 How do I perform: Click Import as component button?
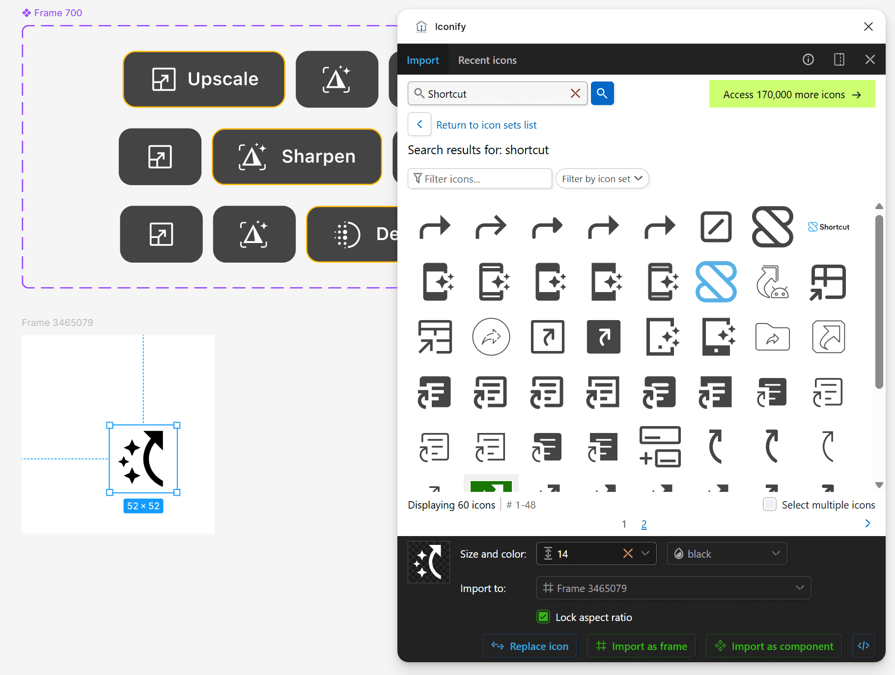pos(774,646)
